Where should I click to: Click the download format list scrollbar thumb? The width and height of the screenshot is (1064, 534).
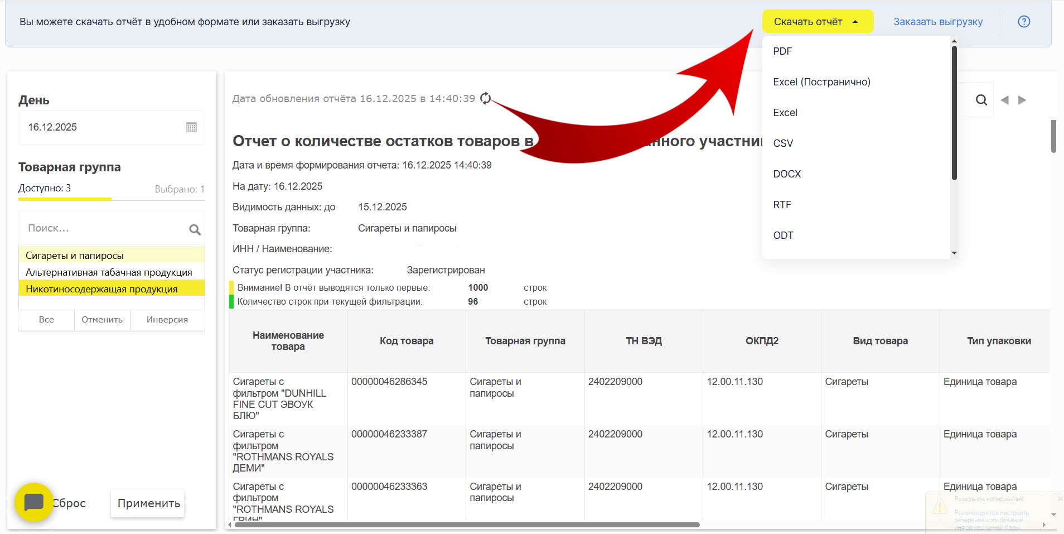pos(954,113)
